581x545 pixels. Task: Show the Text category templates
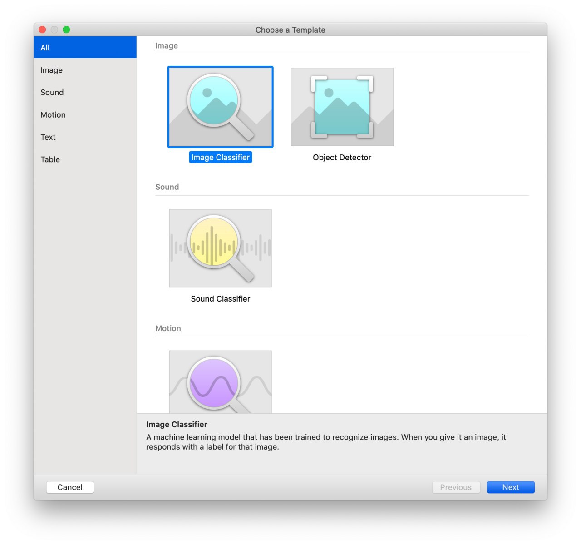(x=85, y=137)
